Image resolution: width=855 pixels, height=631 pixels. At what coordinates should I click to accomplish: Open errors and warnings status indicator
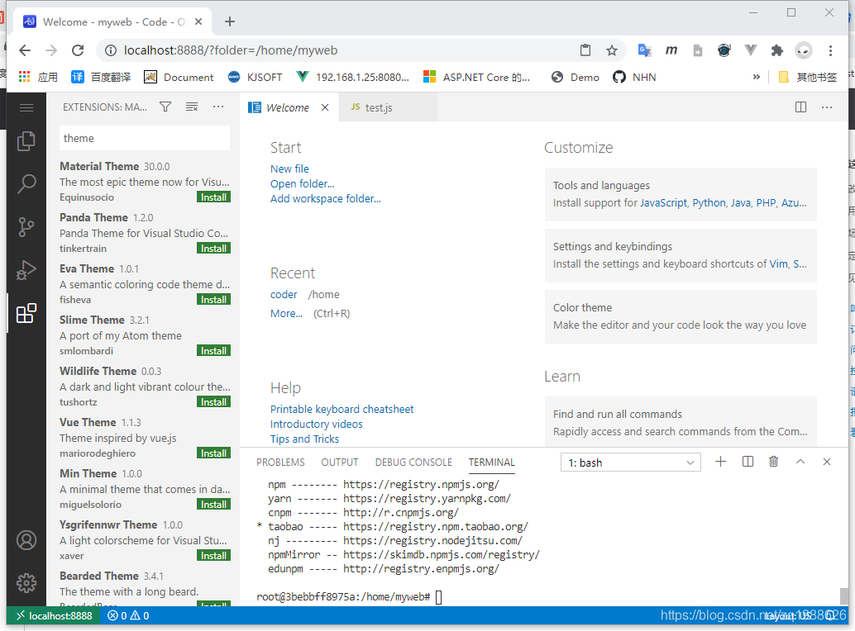[128, 616]
